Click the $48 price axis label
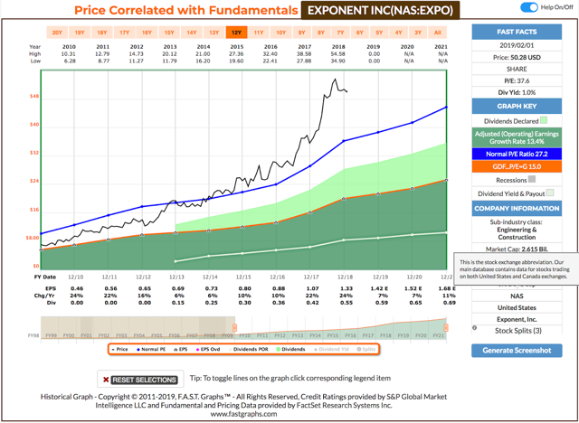 point(34,96)
